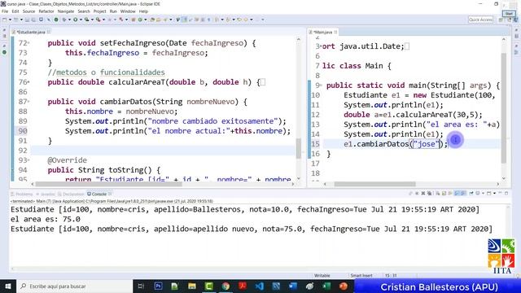
Task: Click the Quick Access search field
Action: pyautogui.click(x=480, y=20)
